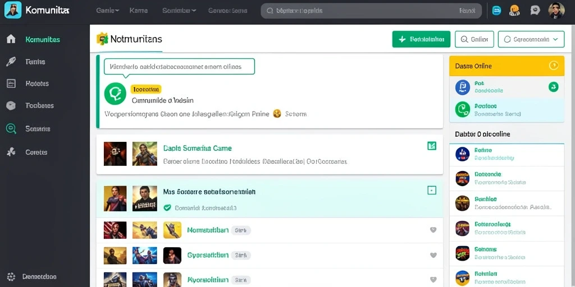Viewport: 575px width, 287px height.
Task: Open the user profile avatar in the top right
Action: (x=556, y=10)
